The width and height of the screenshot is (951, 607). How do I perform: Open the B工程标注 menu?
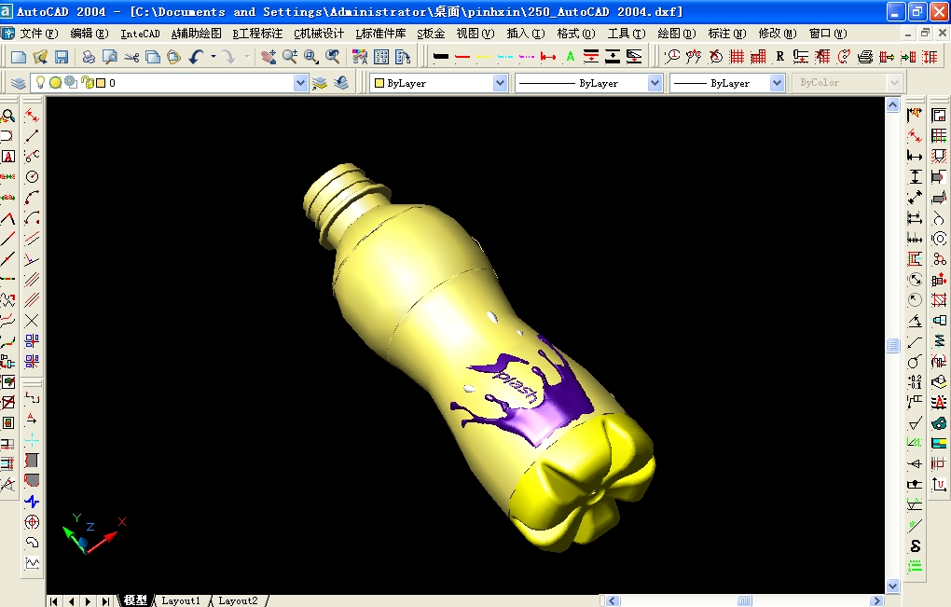point(257,34)
